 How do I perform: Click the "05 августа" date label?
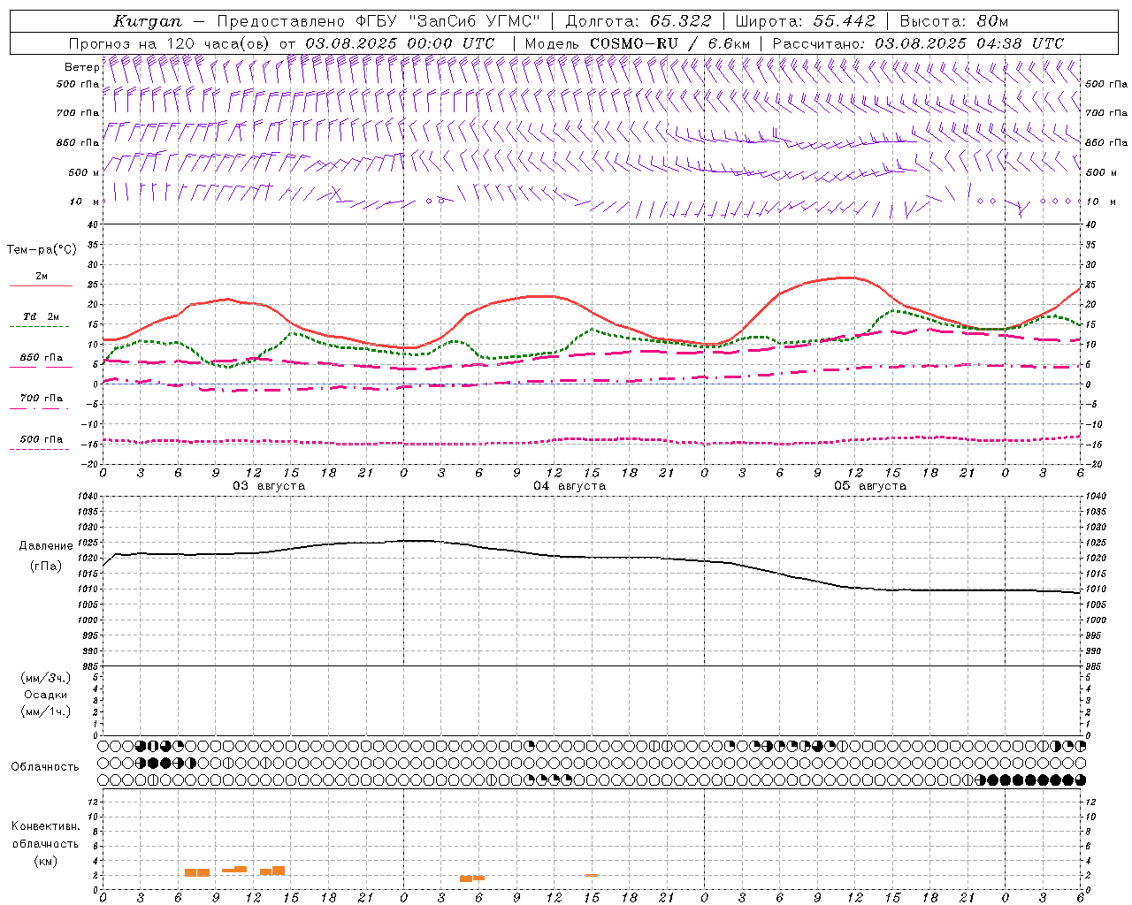tap(870, 486)
